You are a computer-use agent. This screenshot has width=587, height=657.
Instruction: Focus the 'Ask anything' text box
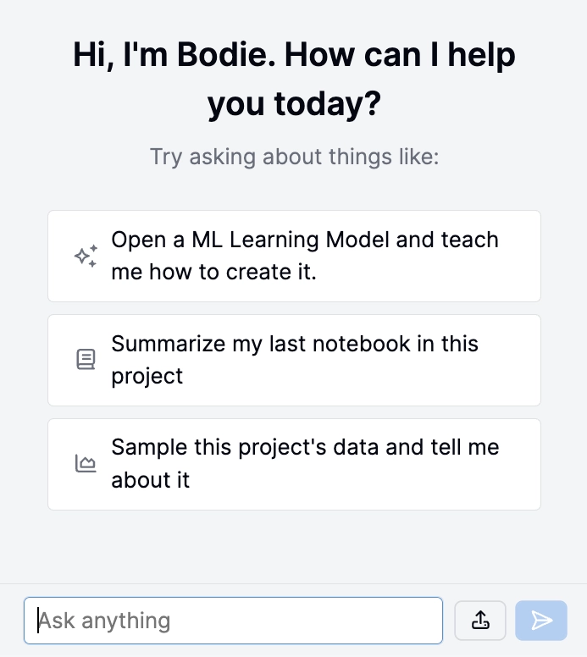point(233,621)
